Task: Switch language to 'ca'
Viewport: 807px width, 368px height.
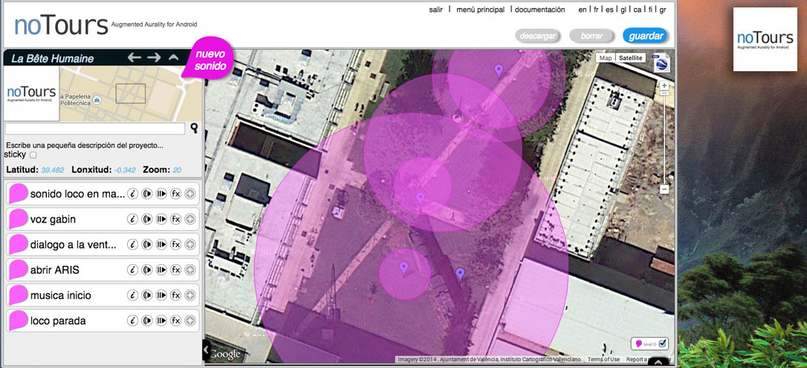Action: coord(637,10)
